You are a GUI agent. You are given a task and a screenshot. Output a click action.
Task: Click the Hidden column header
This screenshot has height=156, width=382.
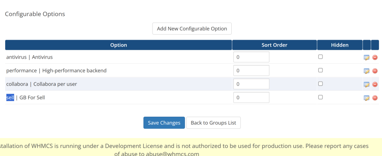click(340, 45)
